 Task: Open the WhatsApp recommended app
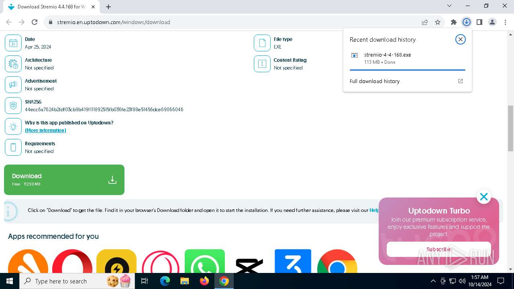tap(205, 261)
